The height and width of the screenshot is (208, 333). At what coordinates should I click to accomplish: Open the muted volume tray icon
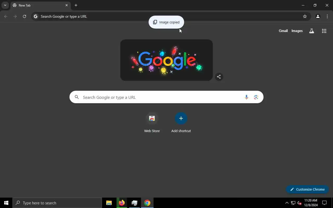(299, 203)
